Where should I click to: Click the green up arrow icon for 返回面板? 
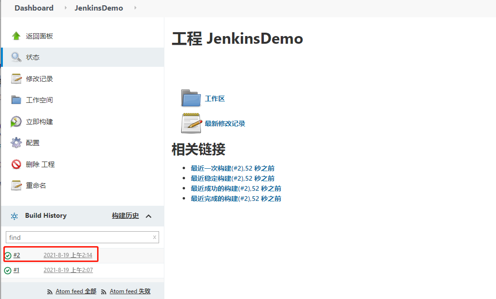pos(16,36)
